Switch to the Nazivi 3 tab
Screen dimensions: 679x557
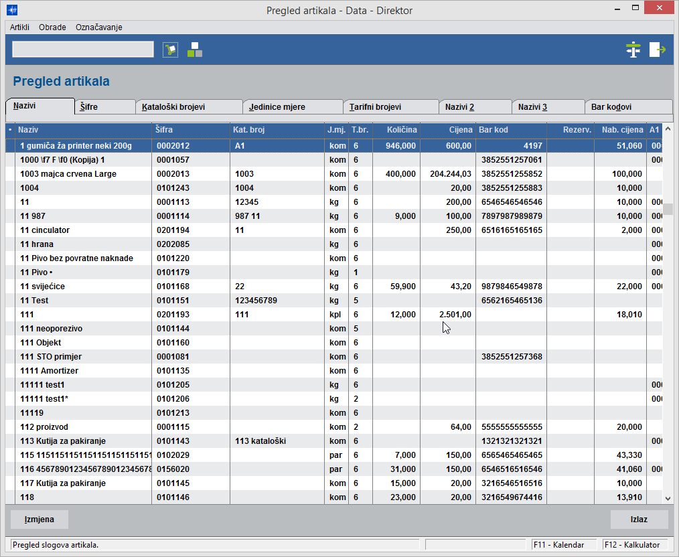point(548,107)
